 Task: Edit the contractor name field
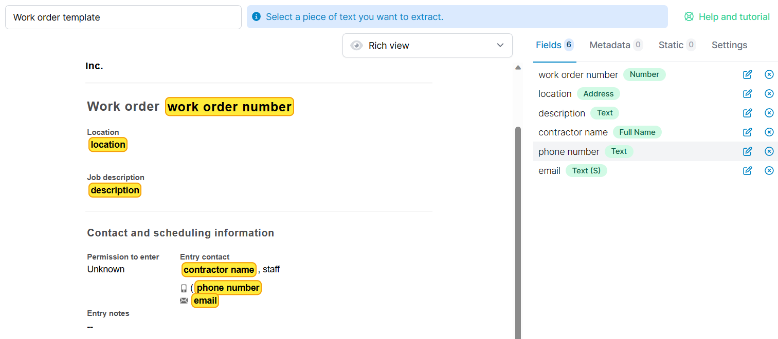[x=747, y=132]
